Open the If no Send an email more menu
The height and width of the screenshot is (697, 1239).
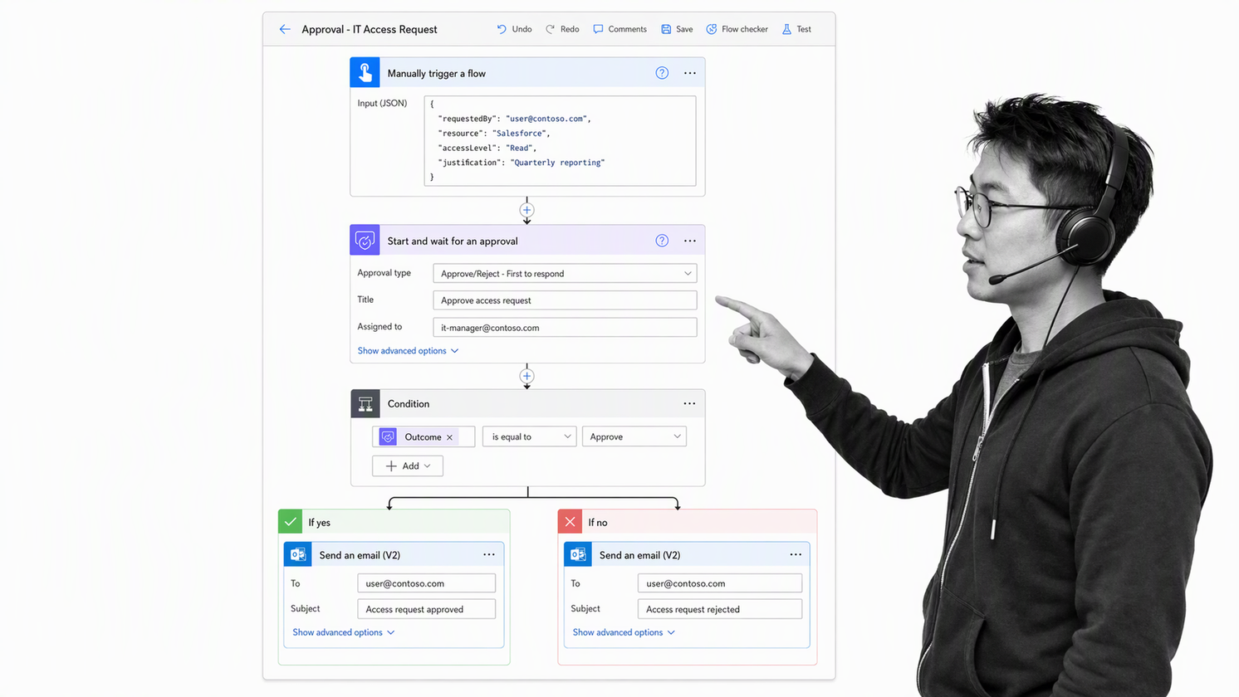pyautogui.click(x=796, y=554)
